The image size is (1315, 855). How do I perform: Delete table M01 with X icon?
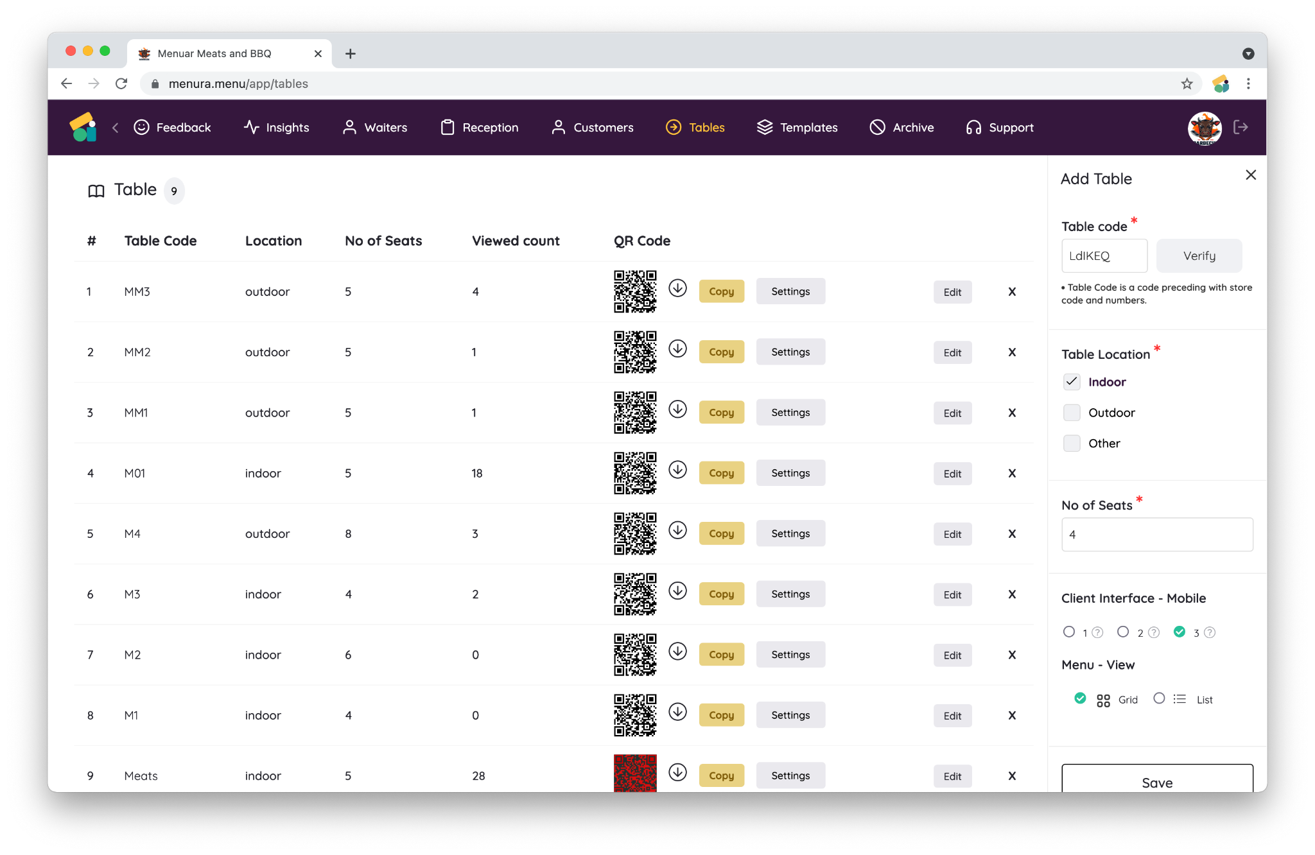coord(1012,473)
